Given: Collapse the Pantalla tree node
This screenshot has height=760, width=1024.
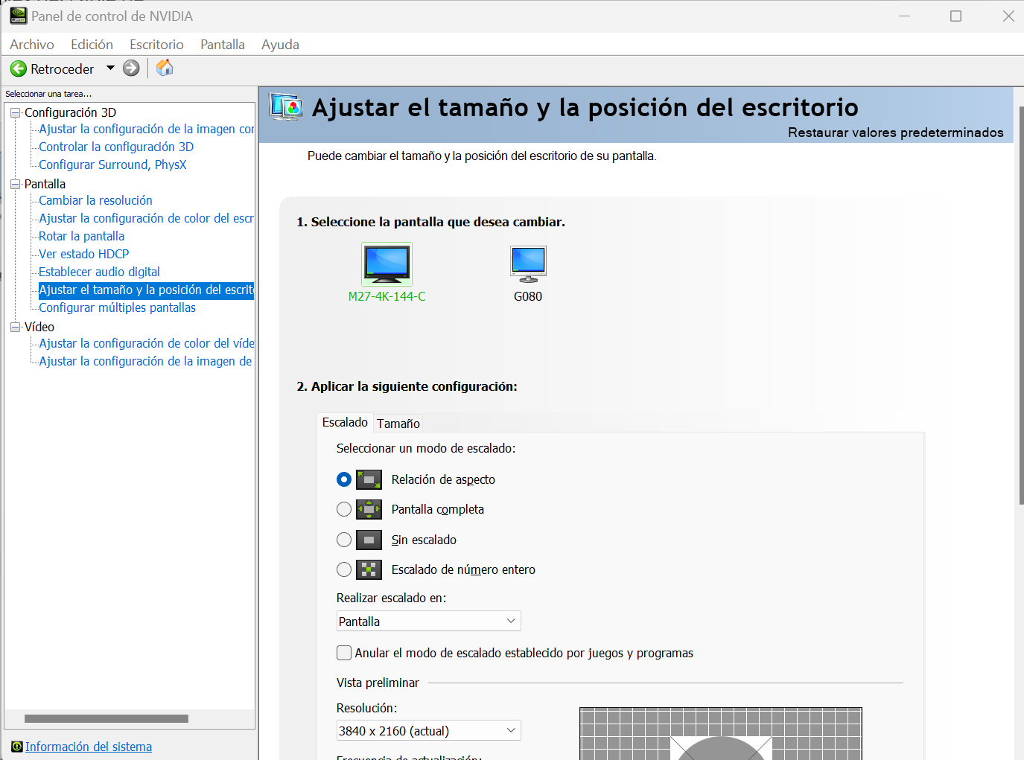Looking at the screenshot, I should tap(15, 184).
